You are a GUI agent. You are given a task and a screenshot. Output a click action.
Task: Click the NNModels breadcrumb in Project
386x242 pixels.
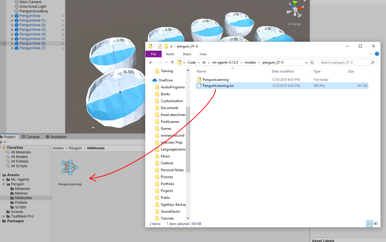96,148
